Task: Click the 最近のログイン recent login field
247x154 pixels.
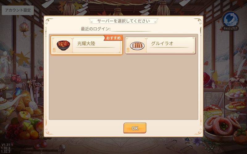Action: [x=131, y=29]
